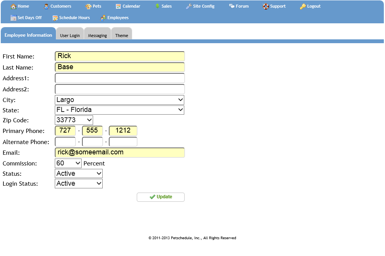Open the Zip Code dropdown showing 33773

pyautogui.click(x=74, y=120)
